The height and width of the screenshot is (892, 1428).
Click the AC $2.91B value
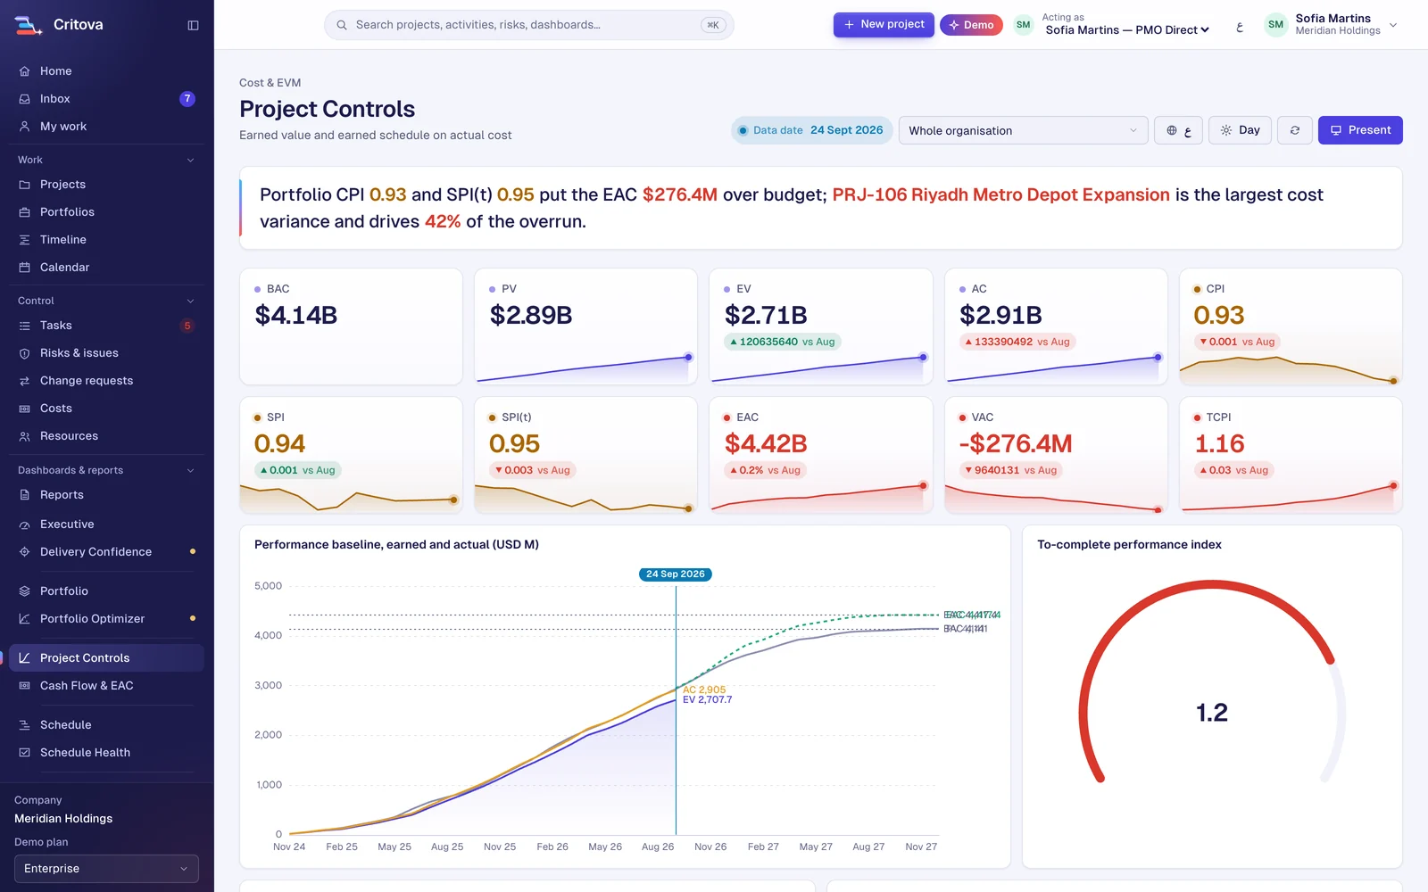coord(1000,316)
